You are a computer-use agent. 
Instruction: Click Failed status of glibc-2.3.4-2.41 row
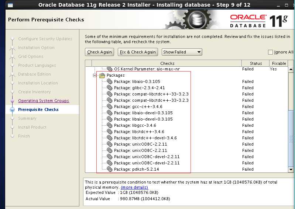click(248, 88)
